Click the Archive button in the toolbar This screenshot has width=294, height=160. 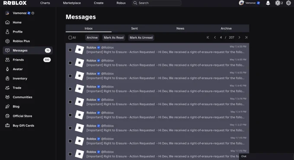[x=92, y=38]
